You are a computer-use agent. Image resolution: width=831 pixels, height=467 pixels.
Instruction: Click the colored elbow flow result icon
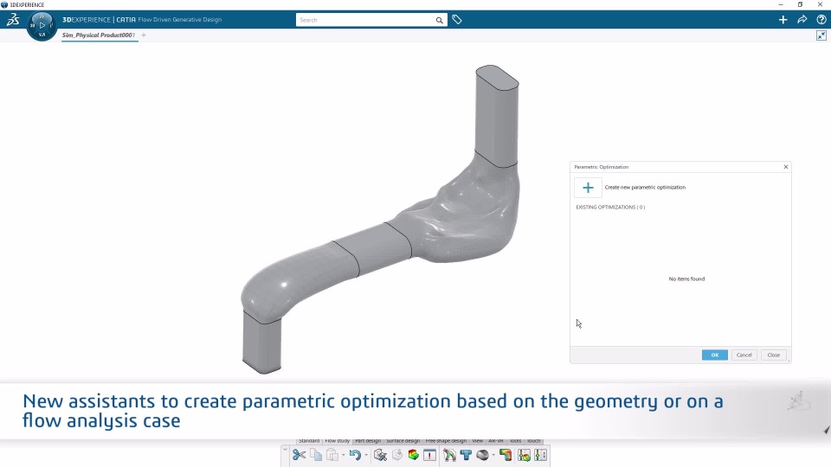coord(506,455)
